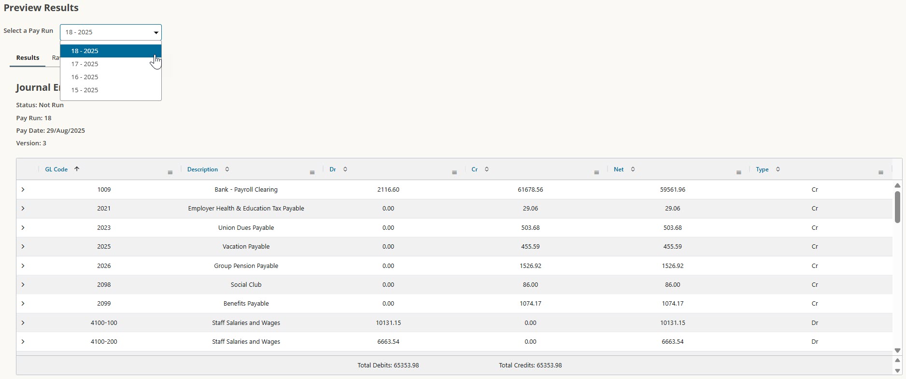Sort by Dr column header
This screenshot has width=906, height=379.
(x=333, y=169)
